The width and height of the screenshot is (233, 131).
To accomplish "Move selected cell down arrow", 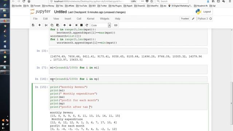I will point(70,25).
